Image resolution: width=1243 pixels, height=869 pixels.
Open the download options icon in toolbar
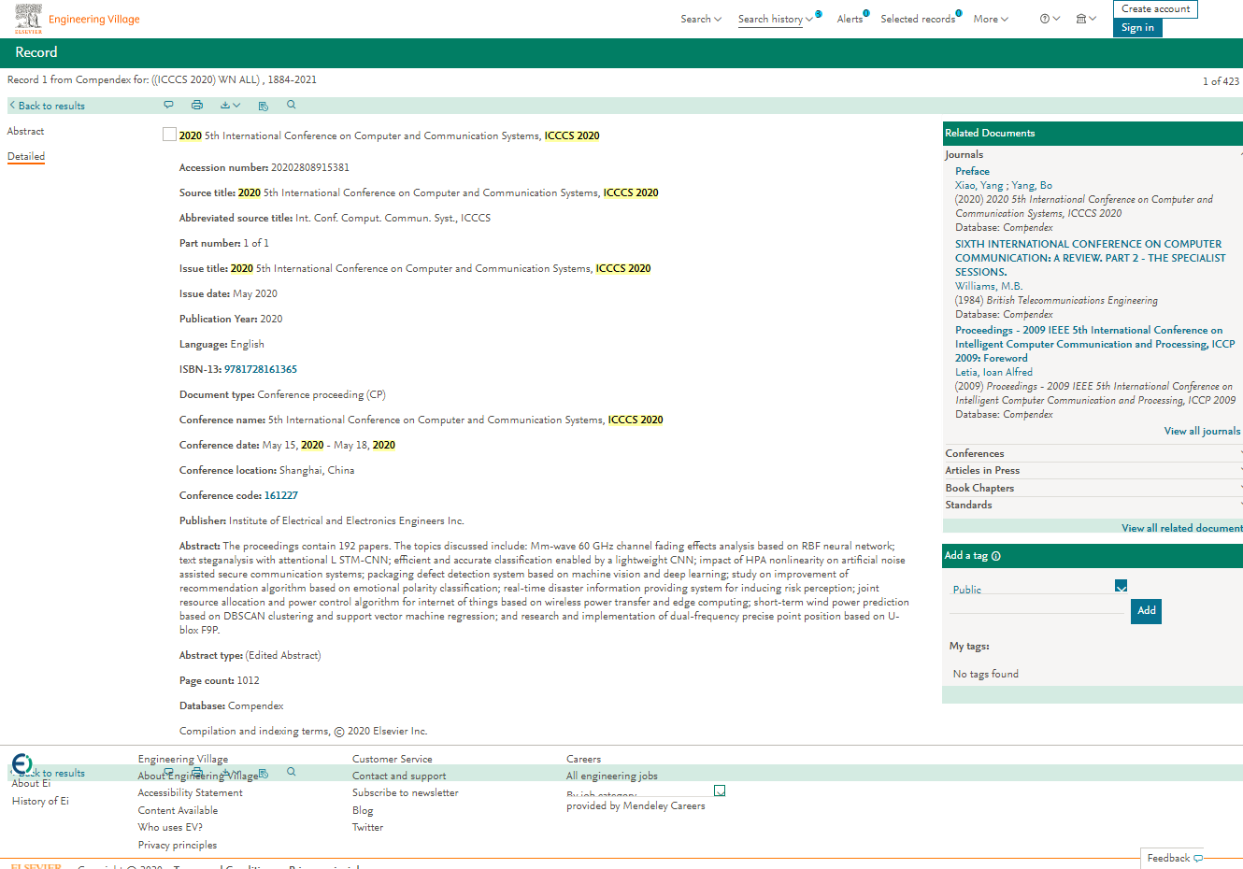click(x=230, y=105)
